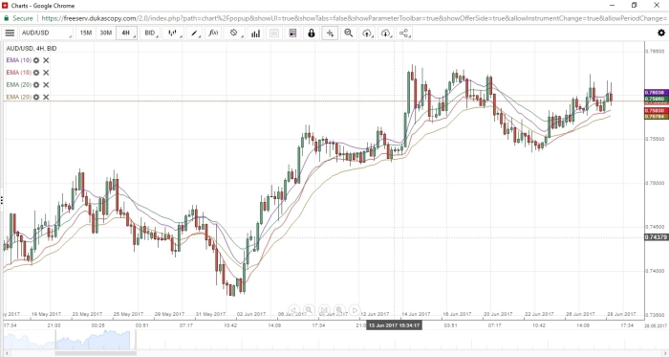This screenshot has height=357, width=669.
Task: Click the horizontal scrollbar thumb at bottom
Action: point(96,353)
